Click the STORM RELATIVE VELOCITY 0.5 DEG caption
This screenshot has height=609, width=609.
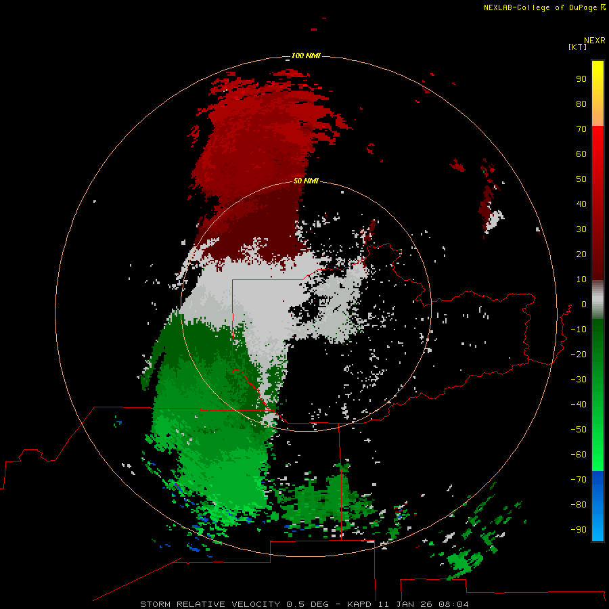pyautogui.click(x=234, y=604)
